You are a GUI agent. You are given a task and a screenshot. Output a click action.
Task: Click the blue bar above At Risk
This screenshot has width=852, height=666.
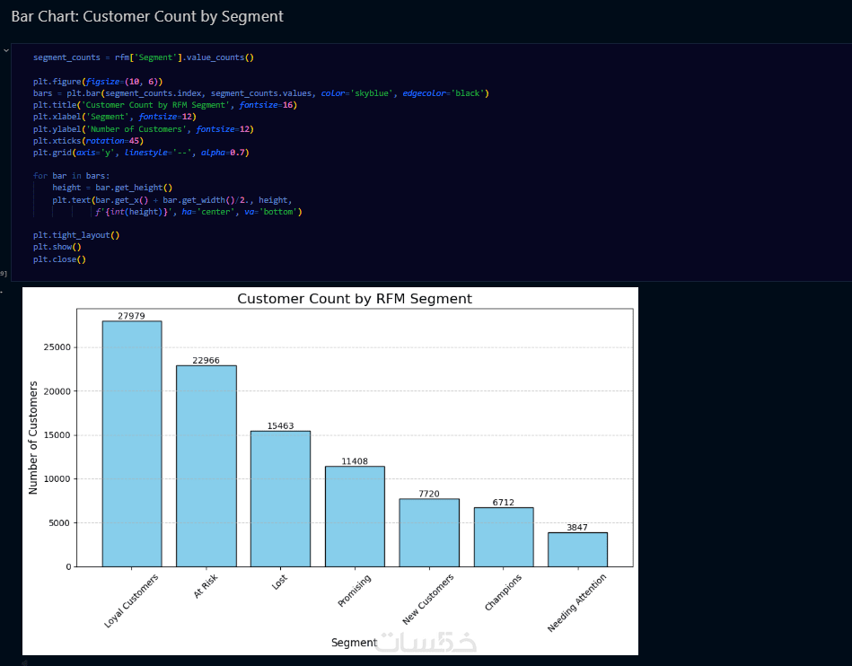tap(206, 466)
